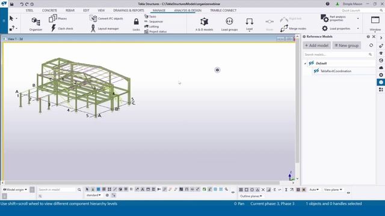
Task: Switch to the REBAR tab
Action: (70, 11)
